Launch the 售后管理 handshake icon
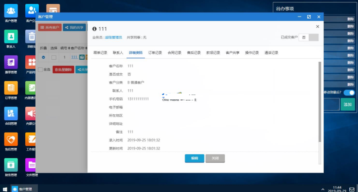Viewport: 358px width, 192px height. tap(11, 139)
